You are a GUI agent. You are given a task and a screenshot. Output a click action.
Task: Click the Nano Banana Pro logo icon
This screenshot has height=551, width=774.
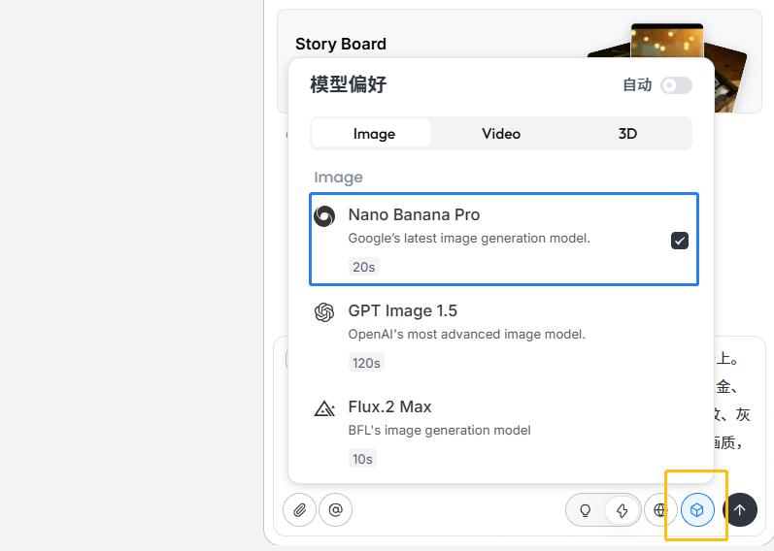[324, 216]
